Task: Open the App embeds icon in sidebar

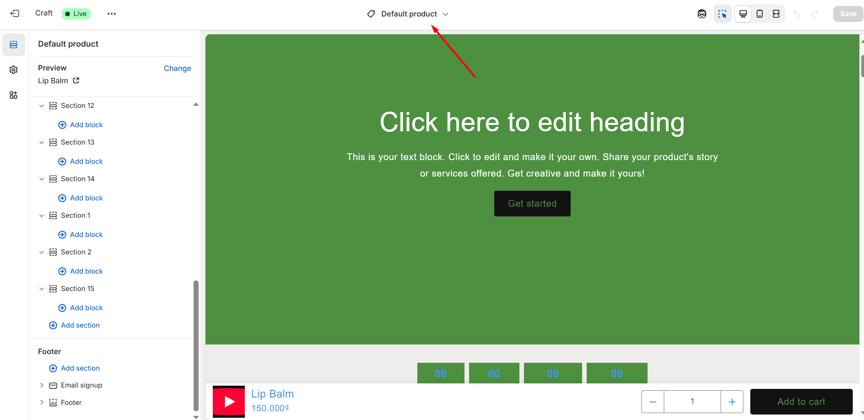Action: pyautogui.click(x=14, y=95)
